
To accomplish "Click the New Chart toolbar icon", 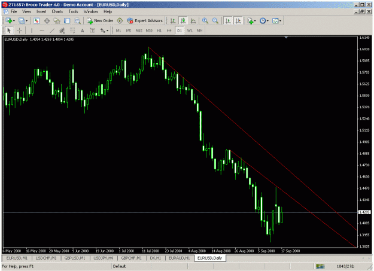I will pyautogui.click(x=9, y=21).
